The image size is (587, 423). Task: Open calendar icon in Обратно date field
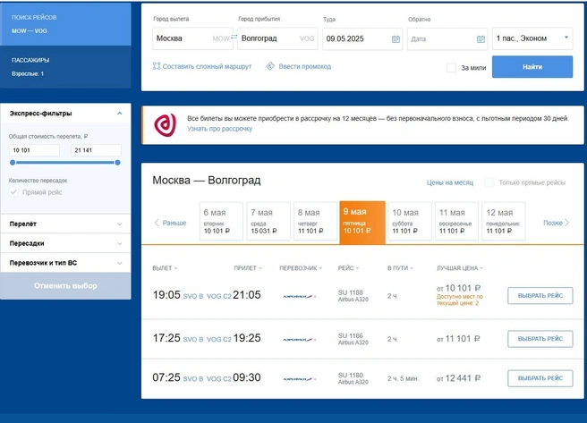click(481, 38)
